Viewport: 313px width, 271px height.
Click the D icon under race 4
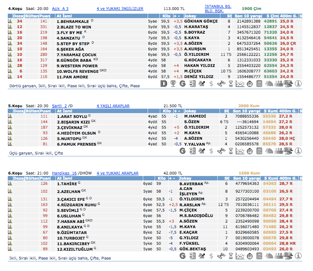[164, 84]
